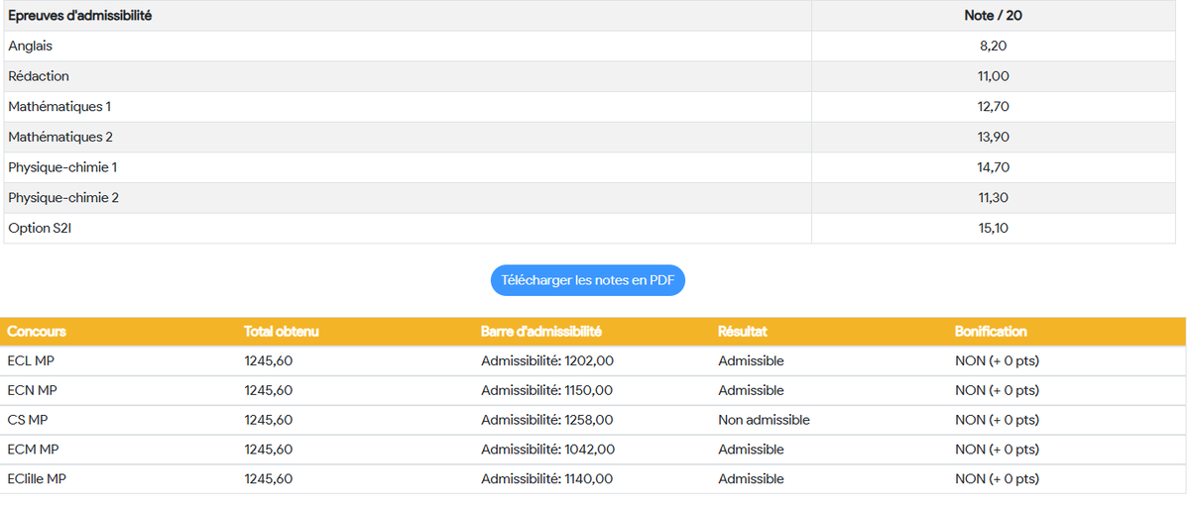Select the Epreuves d'admissibilité column header

80,16
